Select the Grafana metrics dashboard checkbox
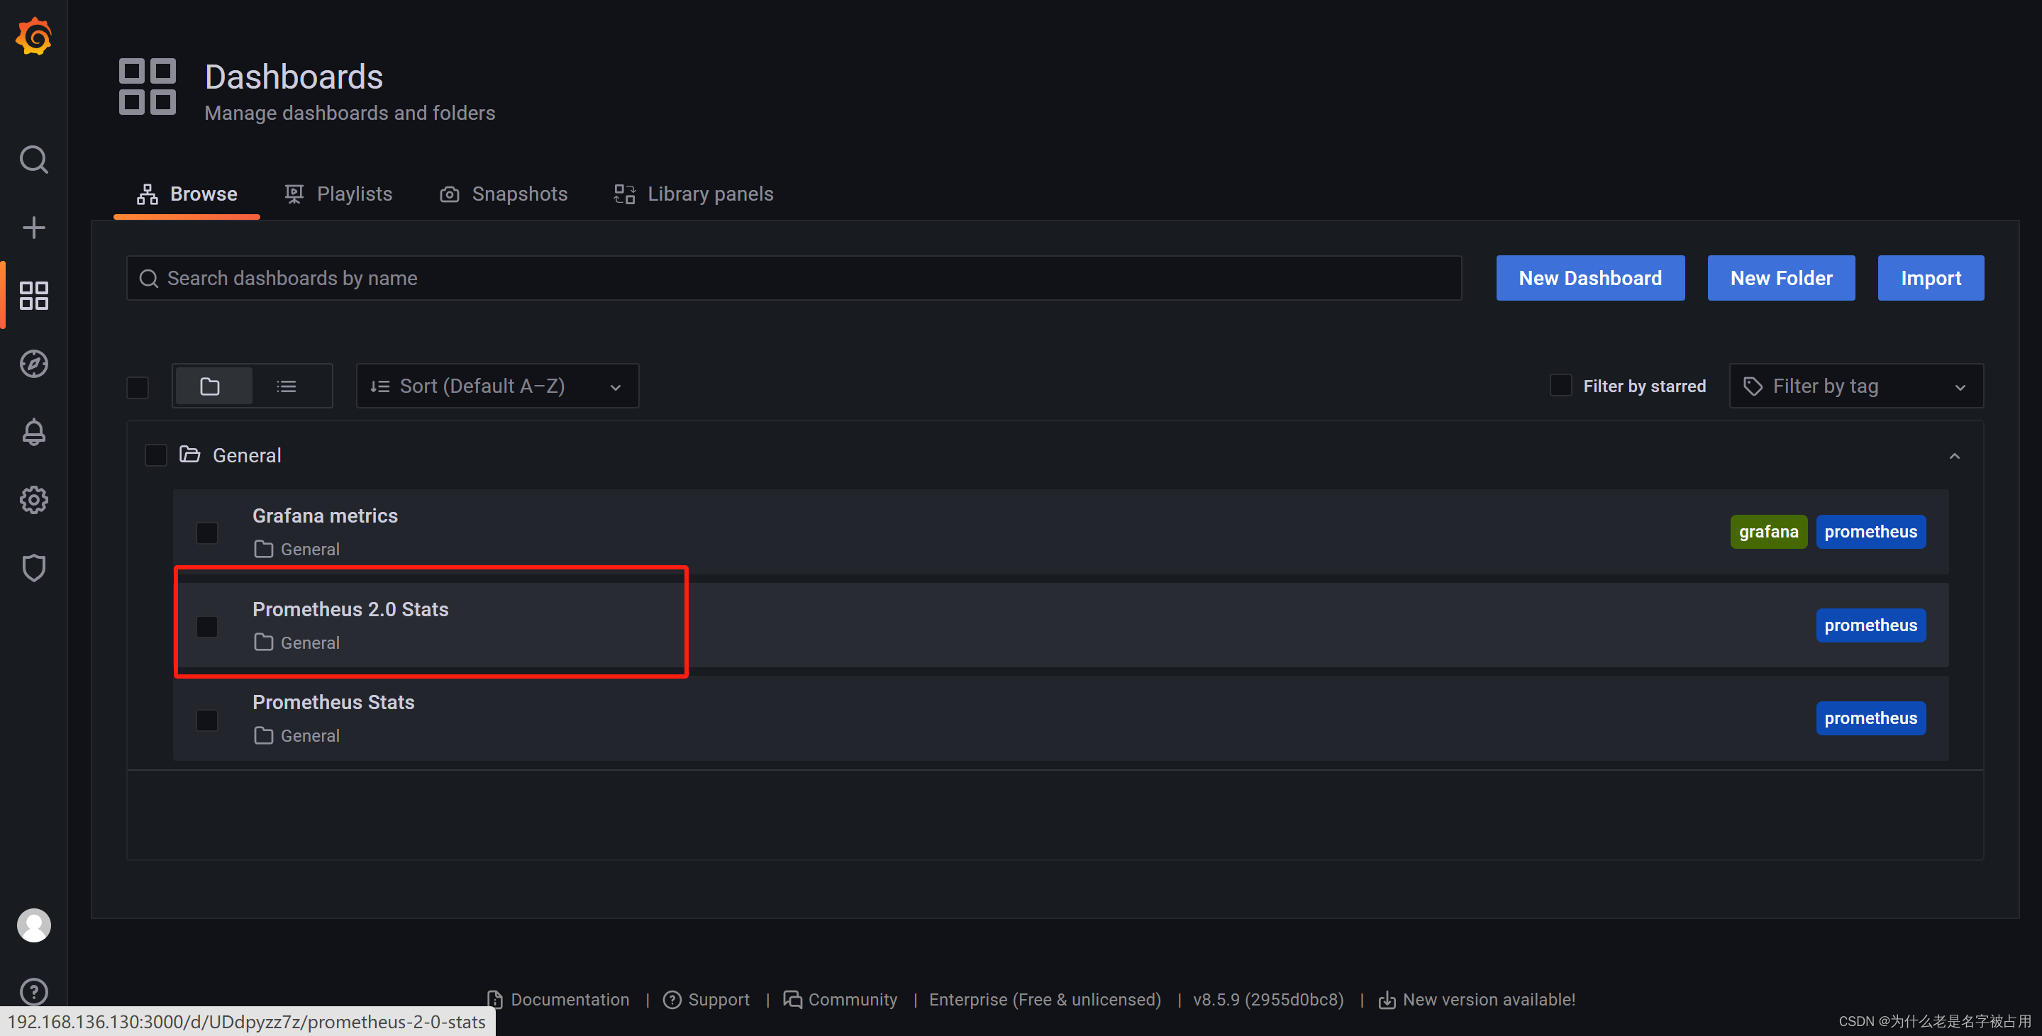The height and width of the screenshot is (1036, 2042). 207,533
